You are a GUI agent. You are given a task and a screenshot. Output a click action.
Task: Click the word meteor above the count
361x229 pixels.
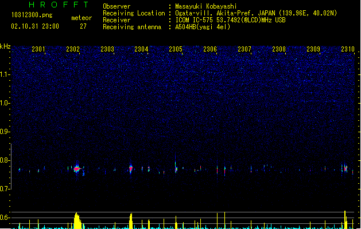[x=81, y=18]
